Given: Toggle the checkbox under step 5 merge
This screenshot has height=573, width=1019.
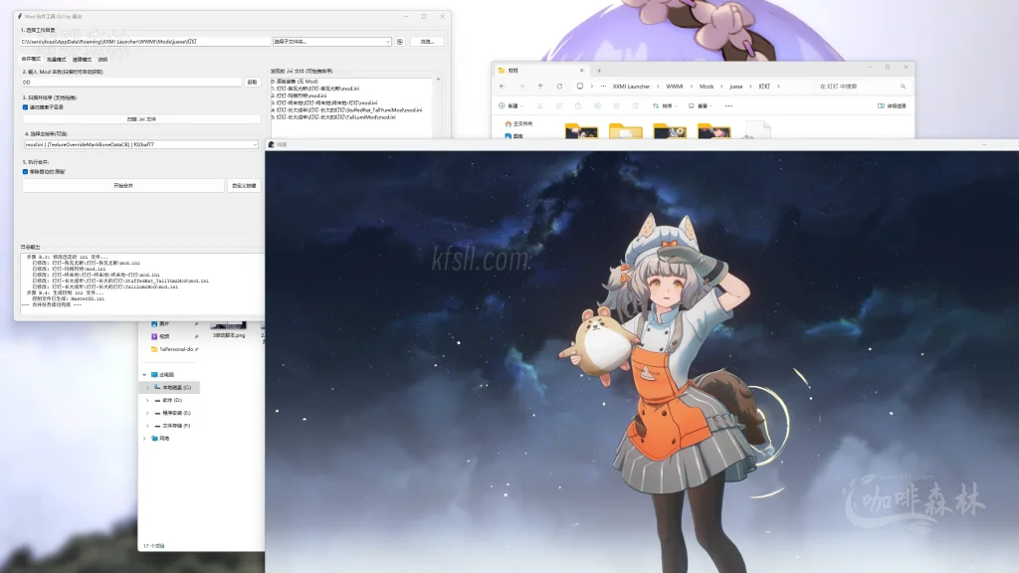Looking at the screenshot, I should [25, 171].
